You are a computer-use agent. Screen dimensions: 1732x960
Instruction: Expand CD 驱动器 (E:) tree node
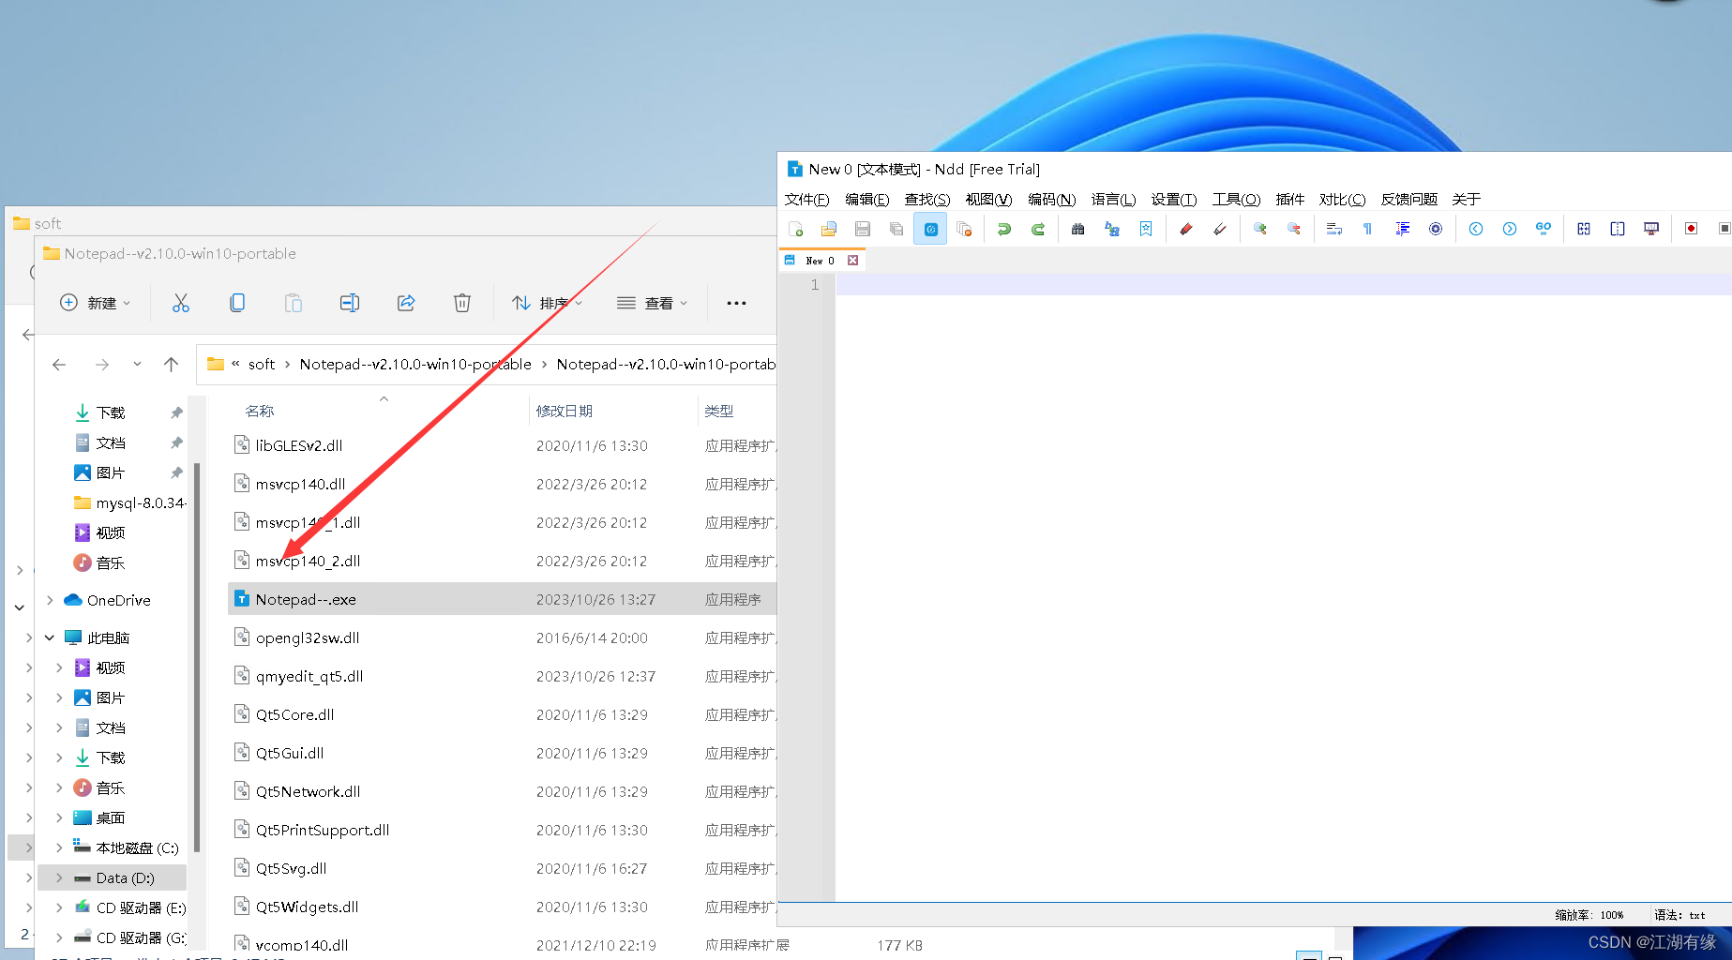[59, 907]
